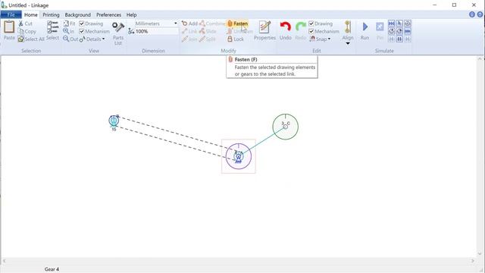The width and height of the screenshot is (485, 273).
Task: Select the small cyan gear on canvas
Action: 114,121
